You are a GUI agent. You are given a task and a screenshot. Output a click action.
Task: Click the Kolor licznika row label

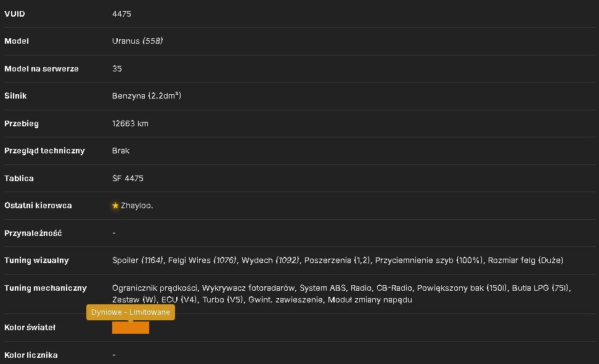[31, 355]
